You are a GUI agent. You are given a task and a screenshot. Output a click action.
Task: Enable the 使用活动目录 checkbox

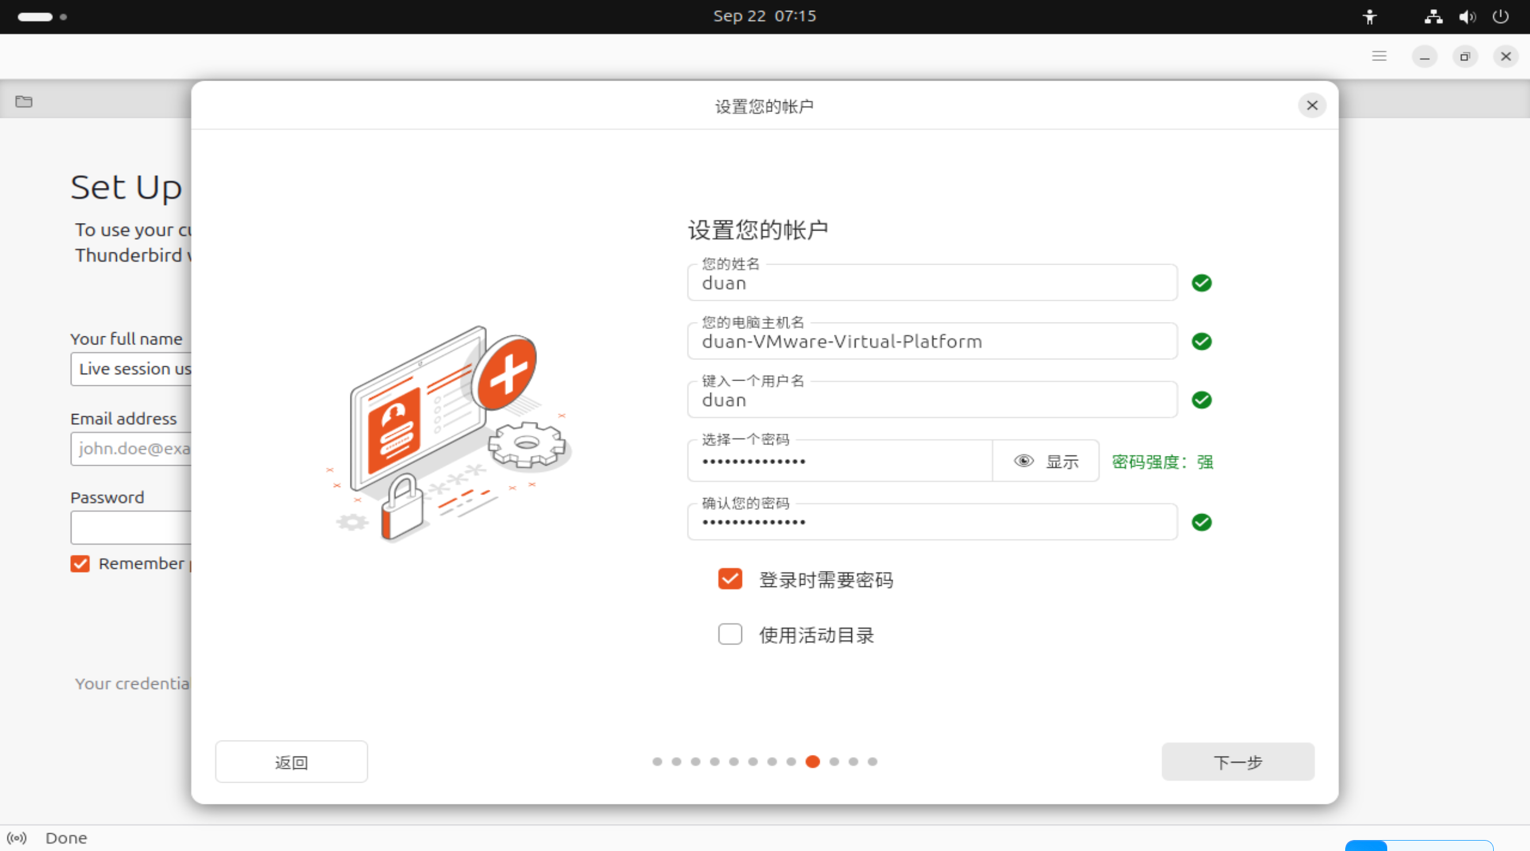pyautogui.click(x=730, y=634)
